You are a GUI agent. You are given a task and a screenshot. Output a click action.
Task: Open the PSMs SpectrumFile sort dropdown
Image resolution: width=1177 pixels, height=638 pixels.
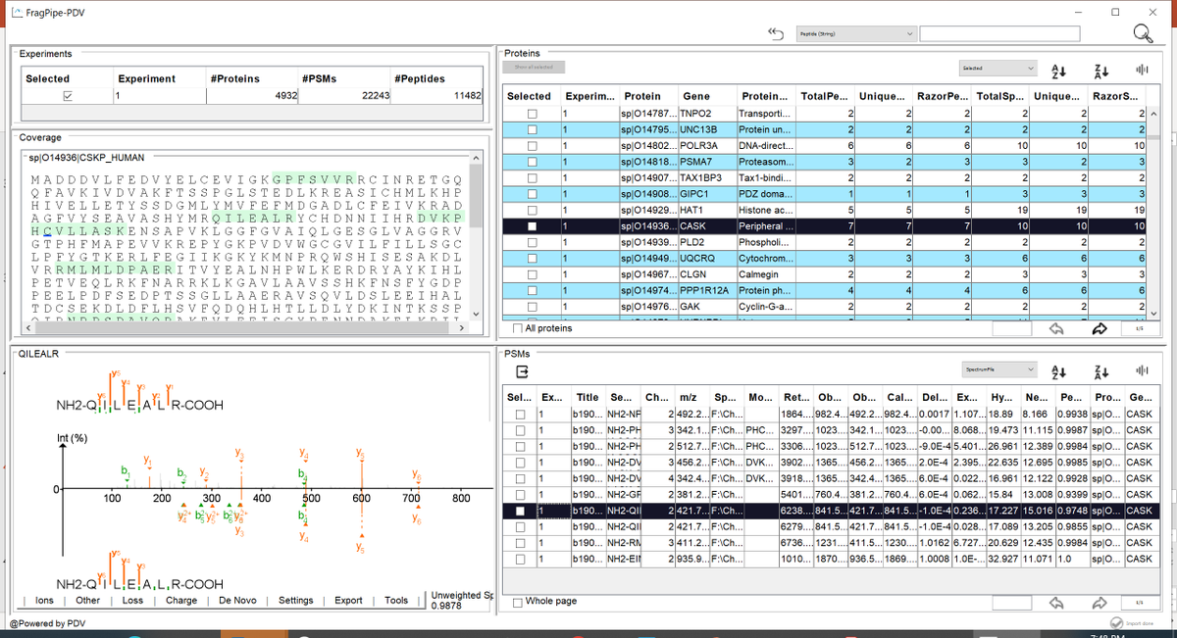point(998,370)
